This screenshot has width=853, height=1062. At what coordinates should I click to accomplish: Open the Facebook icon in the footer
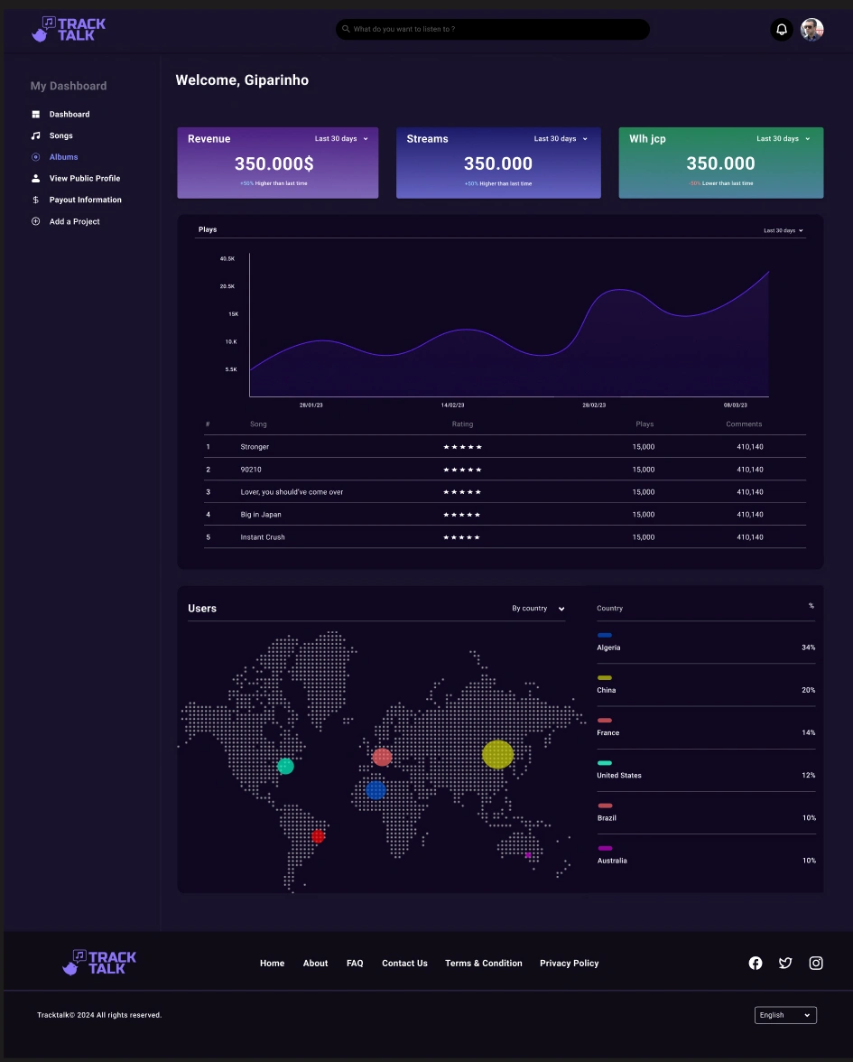click(756, 963)
